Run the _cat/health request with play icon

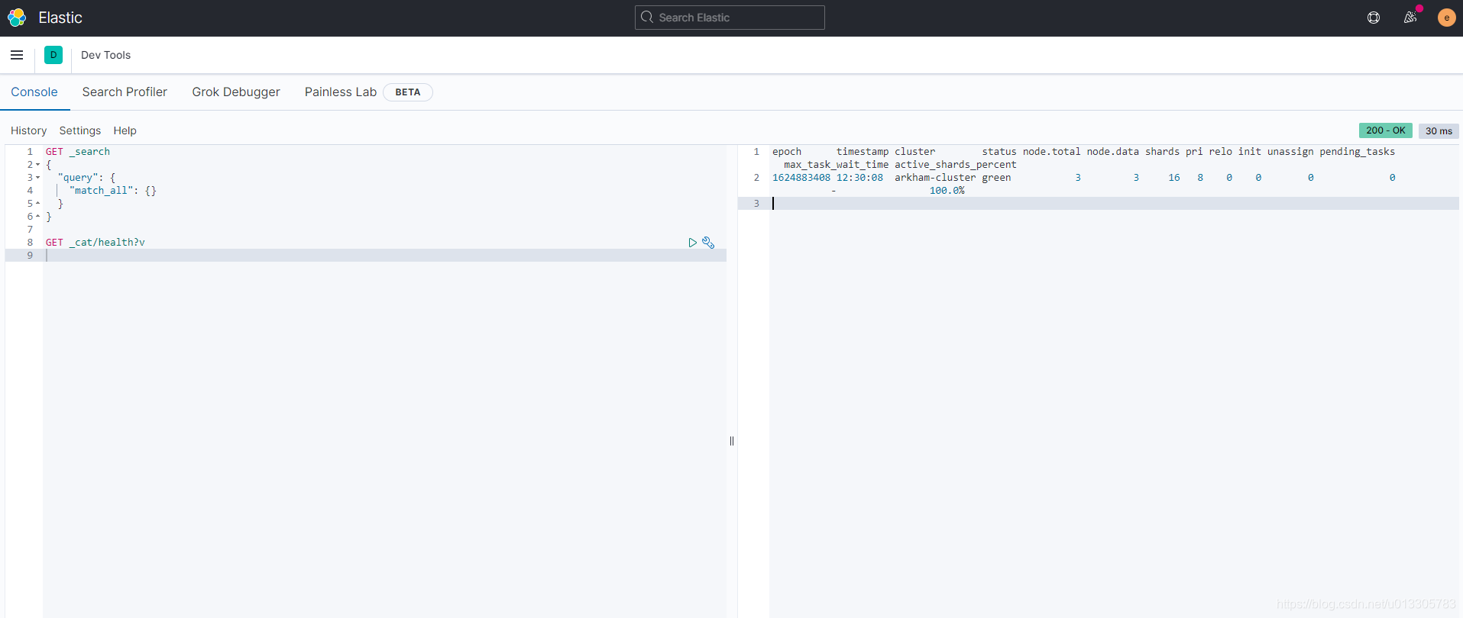point(692,243)
